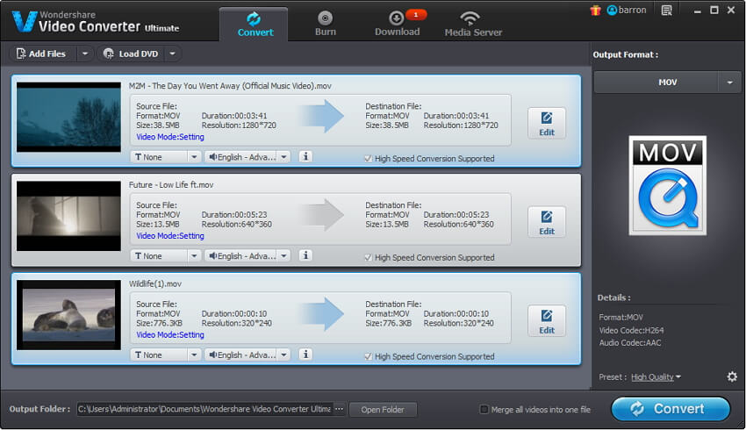This screenshot has height=430, width=746.
Task: Switch to the Convert tab
Action: pos(254,25)
